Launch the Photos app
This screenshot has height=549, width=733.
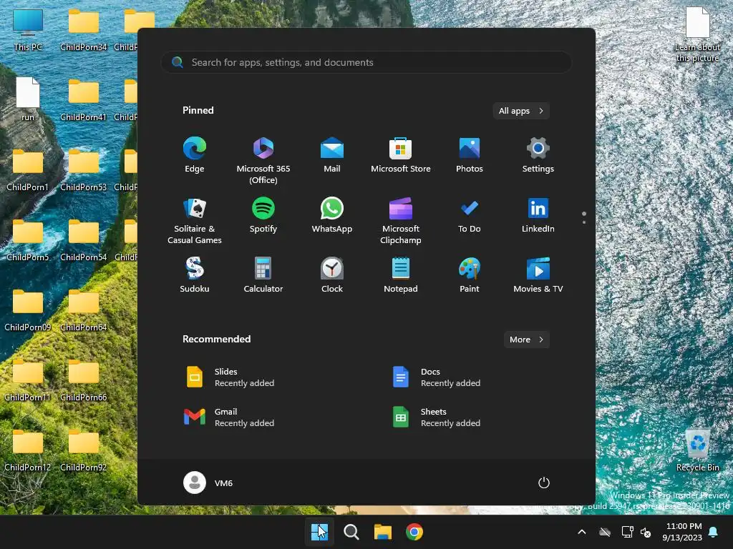[x=470, y=155]
